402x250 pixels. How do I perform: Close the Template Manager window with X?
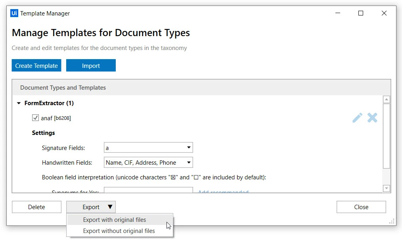384,13
